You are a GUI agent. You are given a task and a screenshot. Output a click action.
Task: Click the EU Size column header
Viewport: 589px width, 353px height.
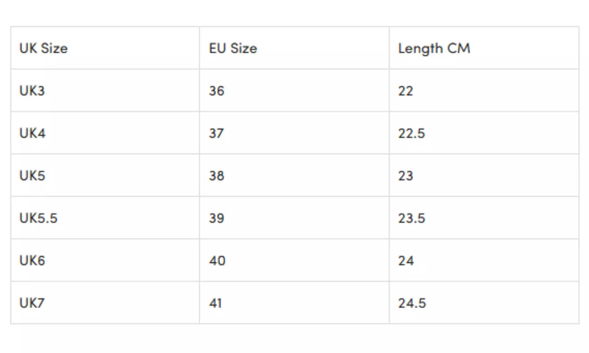coord(233,48)
